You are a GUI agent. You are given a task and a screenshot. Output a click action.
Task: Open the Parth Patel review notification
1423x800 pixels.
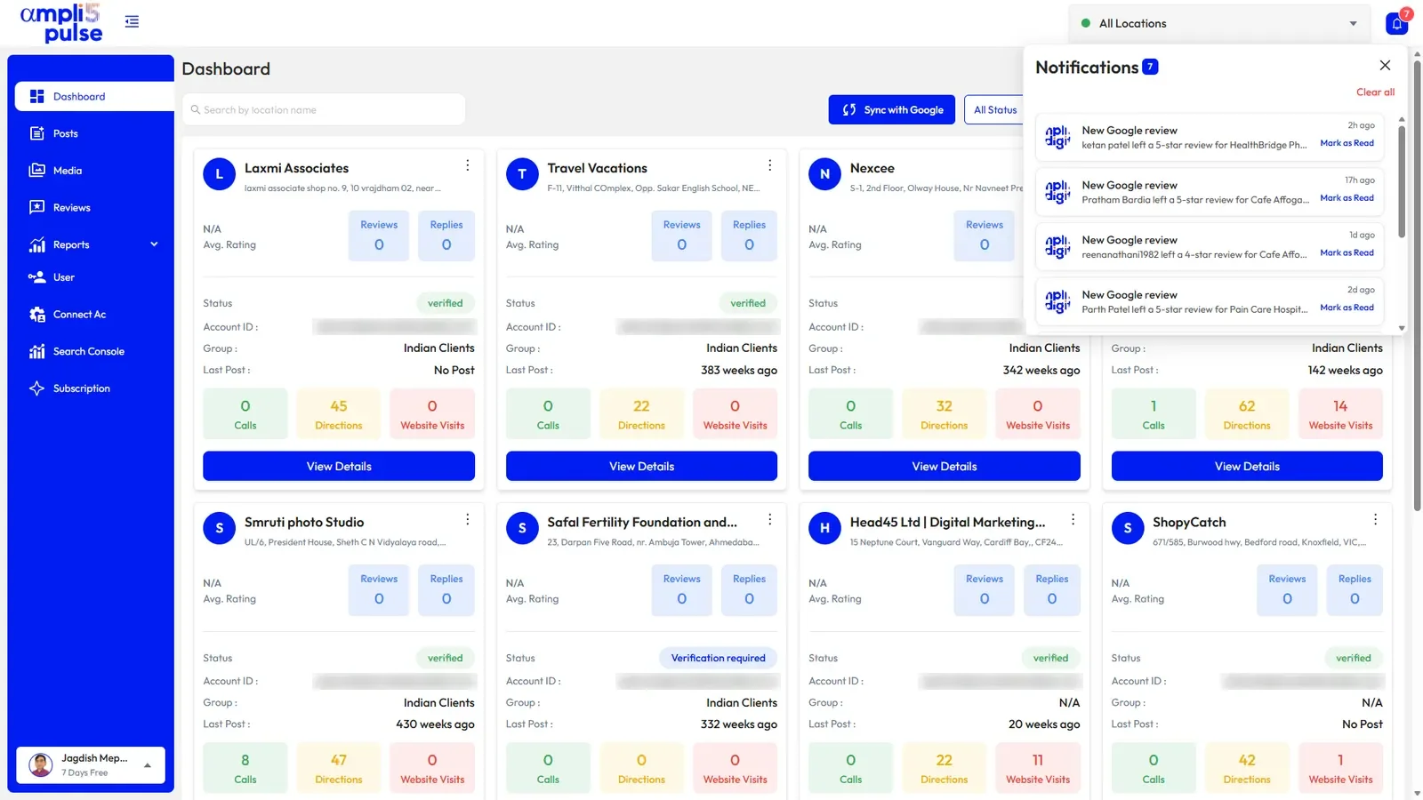point(1210,301)
